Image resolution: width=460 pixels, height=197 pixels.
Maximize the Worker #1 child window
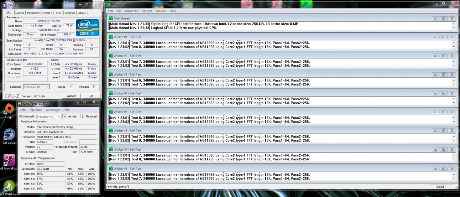click(444, 37)
